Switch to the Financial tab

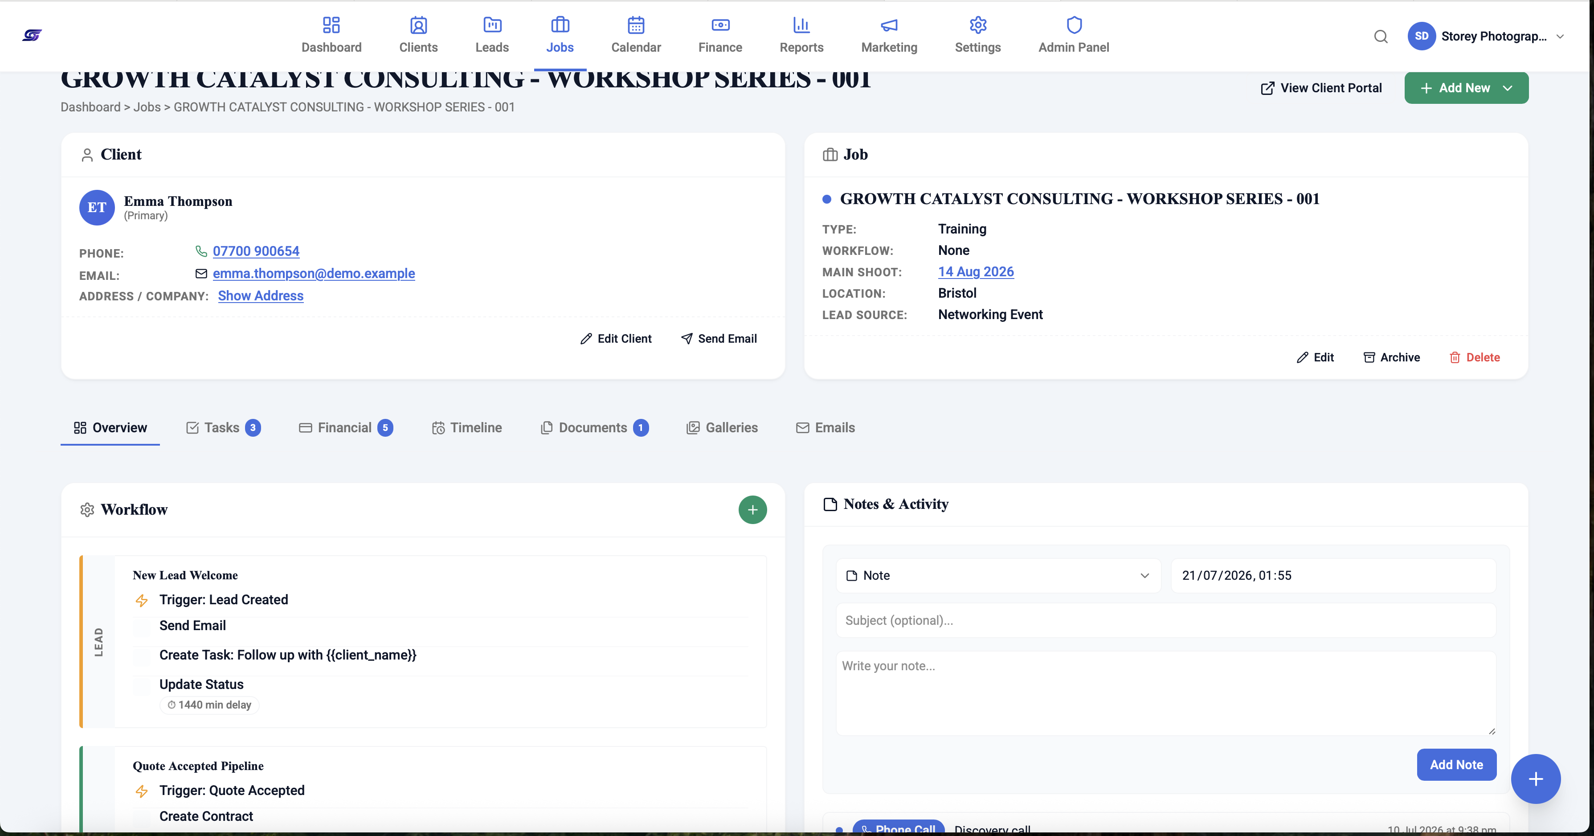pos(346,428)
